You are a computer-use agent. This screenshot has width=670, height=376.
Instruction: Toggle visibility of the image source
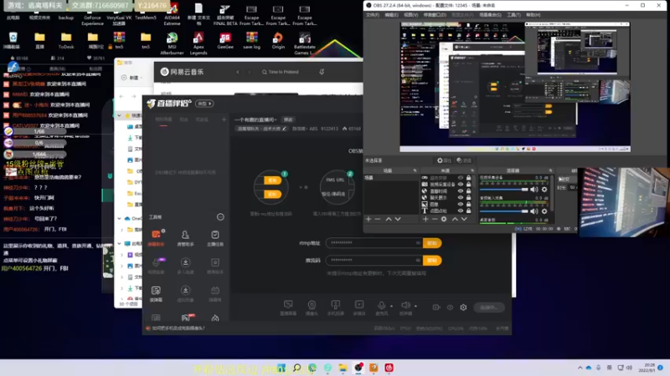460,204
